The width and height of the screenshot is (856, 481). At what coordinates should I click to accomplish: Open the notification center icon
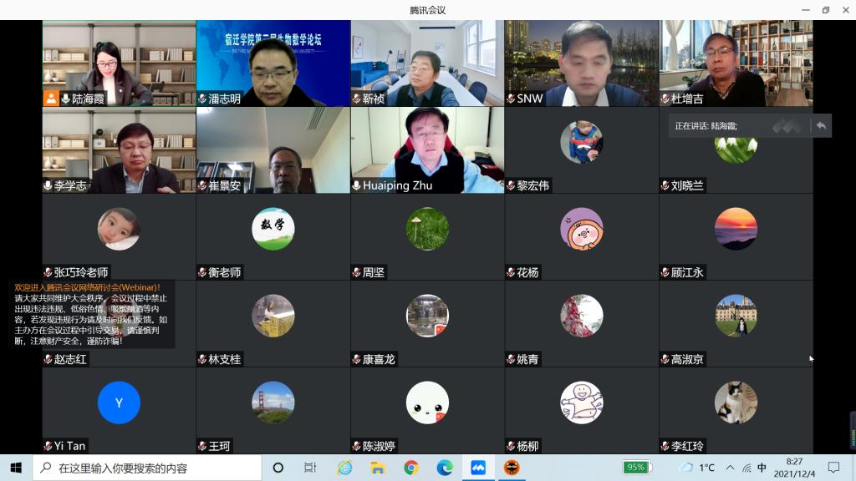coord(833,468)
